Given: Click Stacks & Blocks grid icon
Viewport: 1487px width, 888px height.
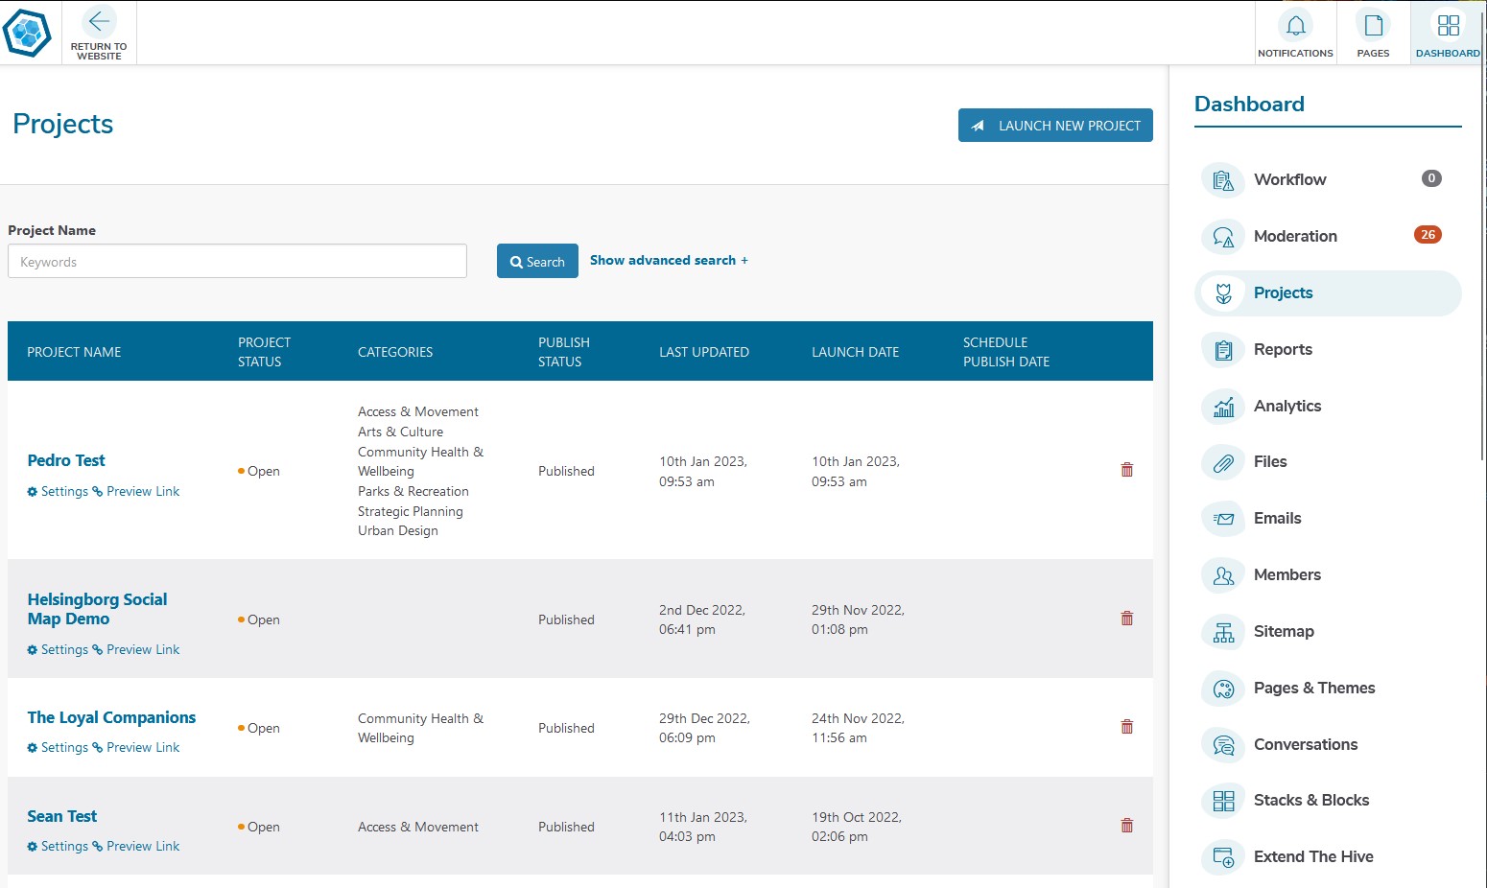Looking at the screenshot, I should pos(1223,801).
